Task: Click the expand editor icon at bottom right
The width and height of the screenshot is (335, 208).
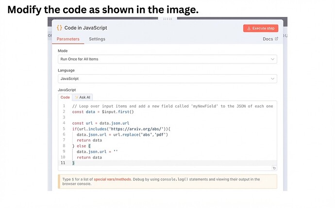Action: (x=274, y=168)
